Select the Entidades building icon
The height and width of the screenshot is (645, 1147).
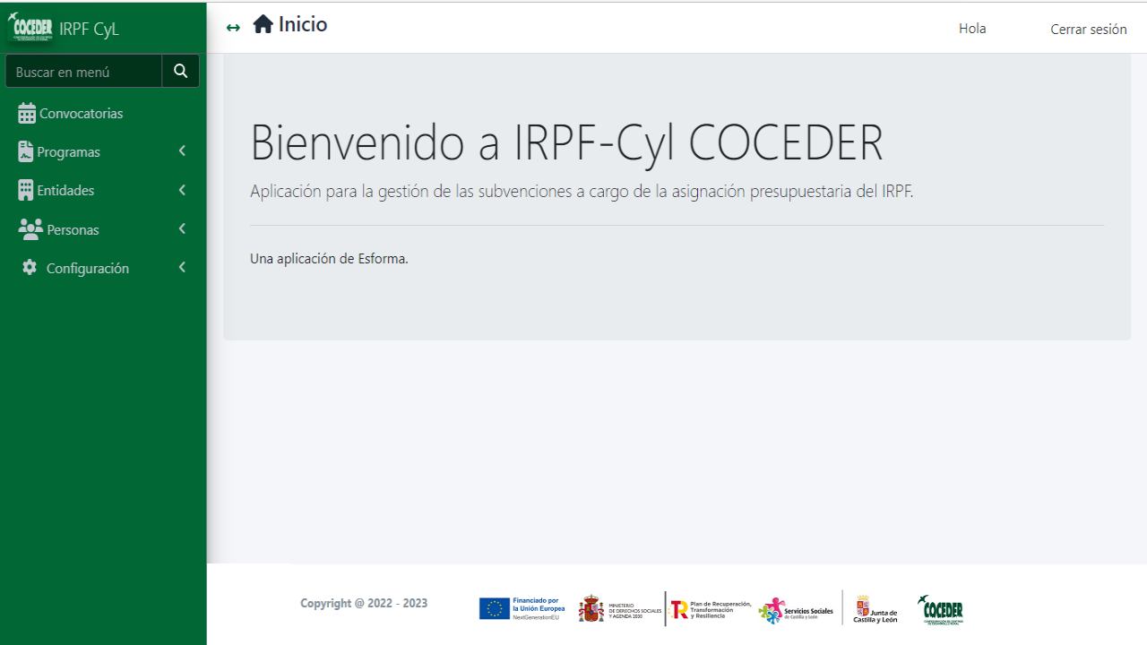pyautogui.click(x=26, y=191)
